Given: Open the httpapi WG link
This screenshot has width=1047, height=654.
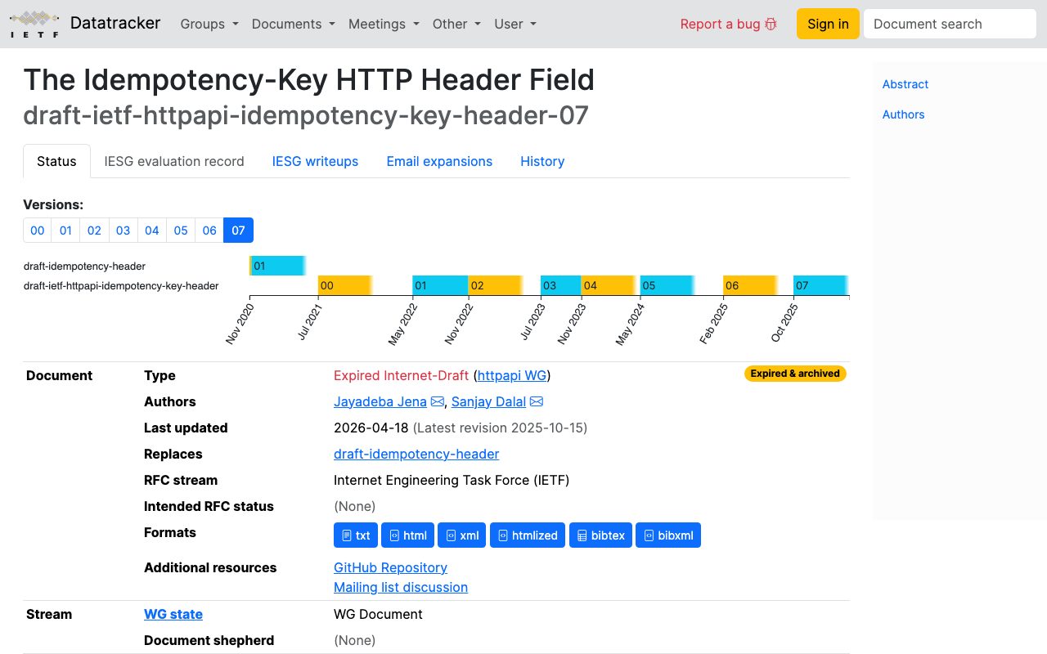Looking at the screenshot, I should 512,375.
